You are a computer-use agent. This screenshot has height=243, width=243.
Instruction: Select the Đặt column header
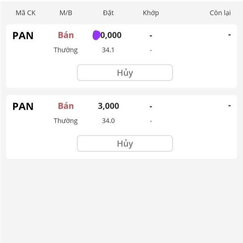tap(108, 13)
